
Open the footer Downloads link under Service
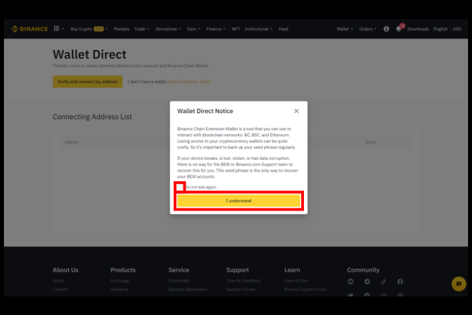[x=179, y=281]
